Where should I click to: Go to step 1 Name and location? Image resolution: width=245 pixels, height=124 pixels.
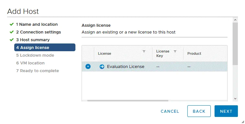click(37, 24)
